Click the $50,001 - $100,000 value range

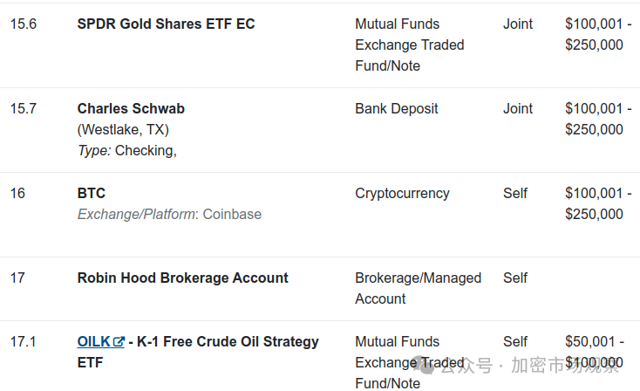[x=595, y=352]
